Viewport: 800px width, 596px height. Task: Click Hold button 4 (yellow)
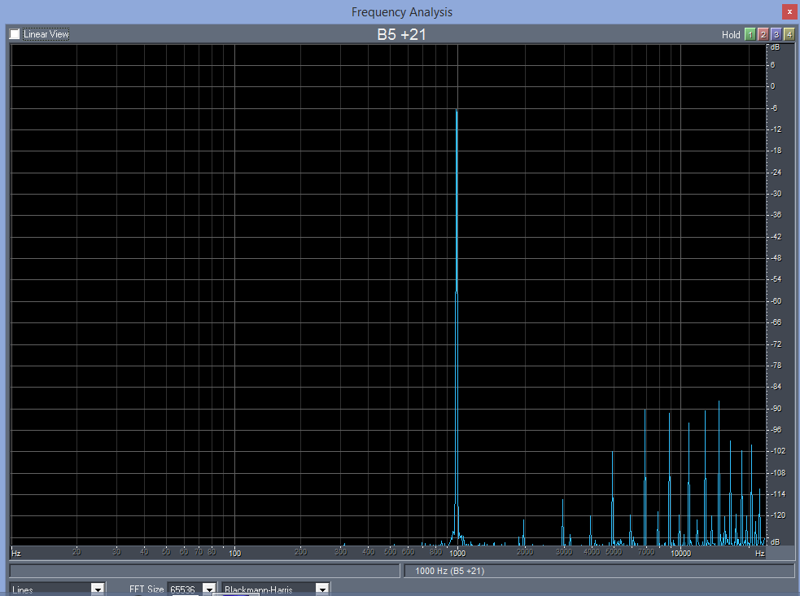[x=789, y=35]
